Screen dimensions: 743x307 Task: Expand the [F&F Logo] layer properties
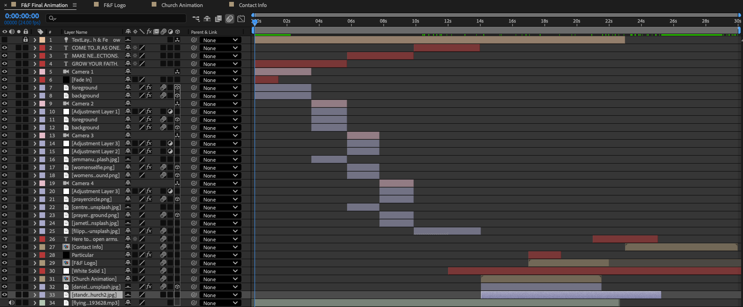(34, 263)
